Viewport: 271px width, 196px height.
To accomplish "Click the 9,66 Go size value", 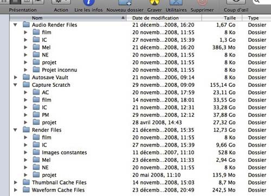I will [226, 145].
